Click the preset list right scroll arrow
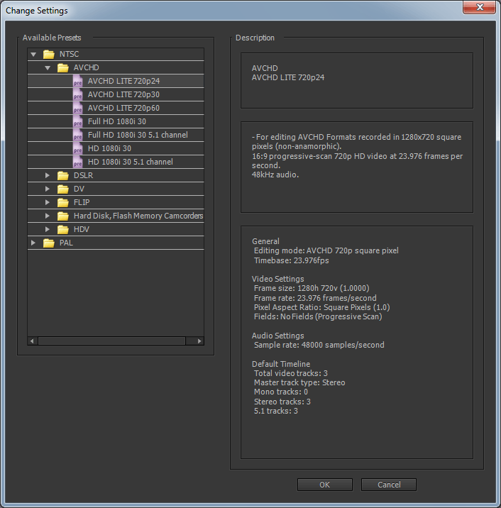This screenshot has width=501, height=508. pos(199,341)
